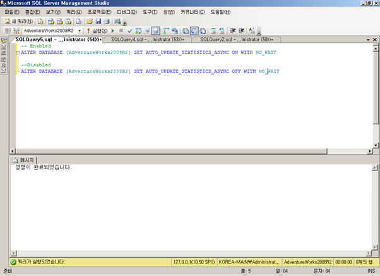380x276 pixels.
Task: Click the 127.0.0.1(10.50 SP1) status entry
Action: pos(194,262)
